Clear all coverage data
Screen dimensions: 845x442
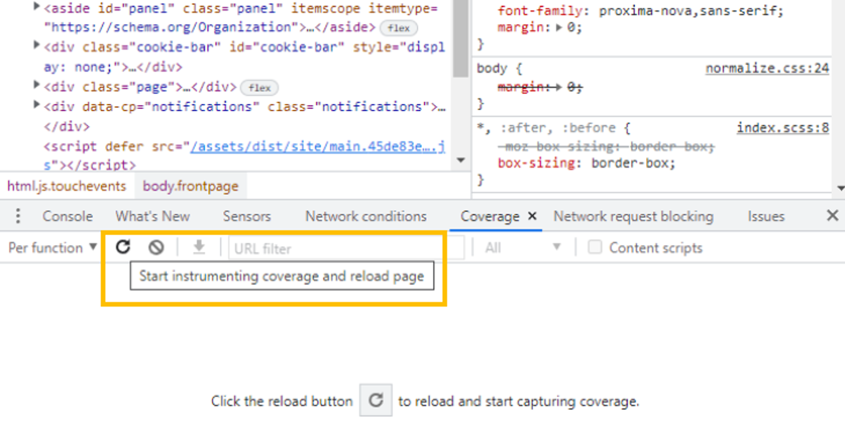(x=156, y=247)
